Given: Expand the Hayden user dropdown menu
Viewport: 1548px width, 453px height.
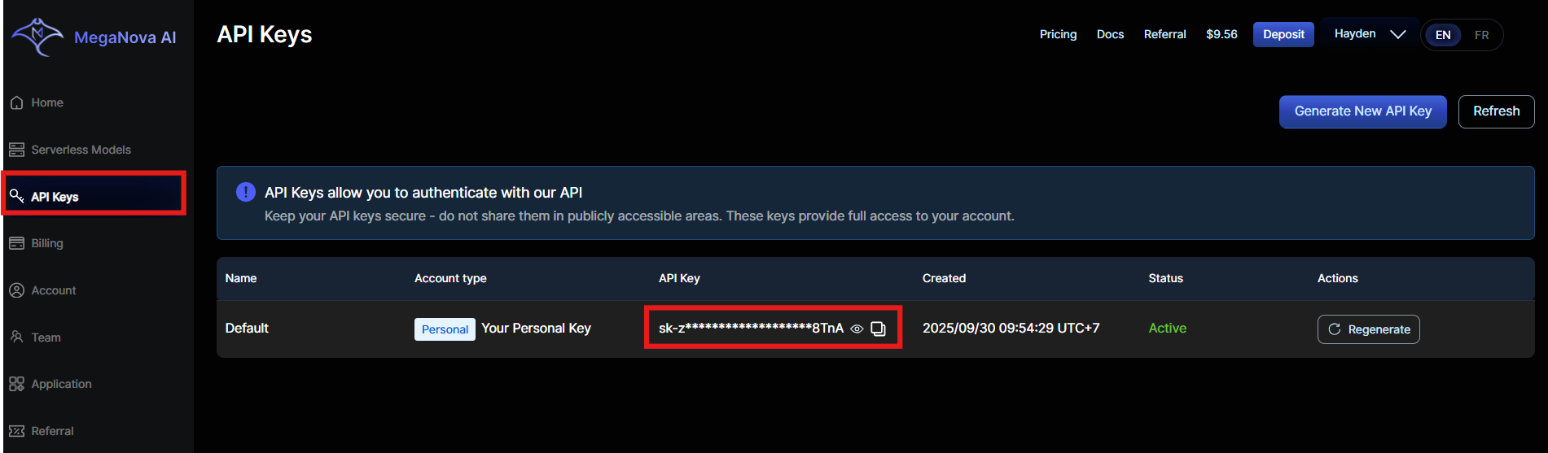Looking at the screenshot, I should click(1370, 34).
